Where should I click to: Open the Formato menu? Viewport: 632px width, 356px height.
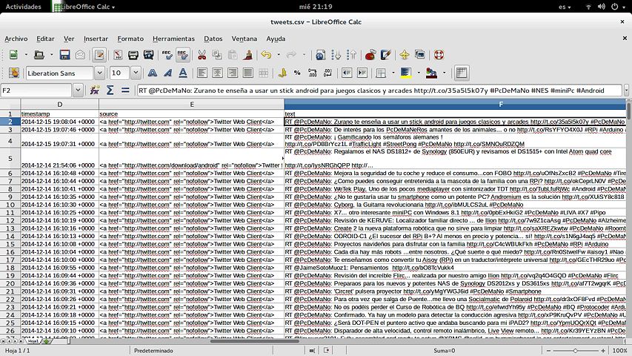pyautogui.click(x=130, y=39)
